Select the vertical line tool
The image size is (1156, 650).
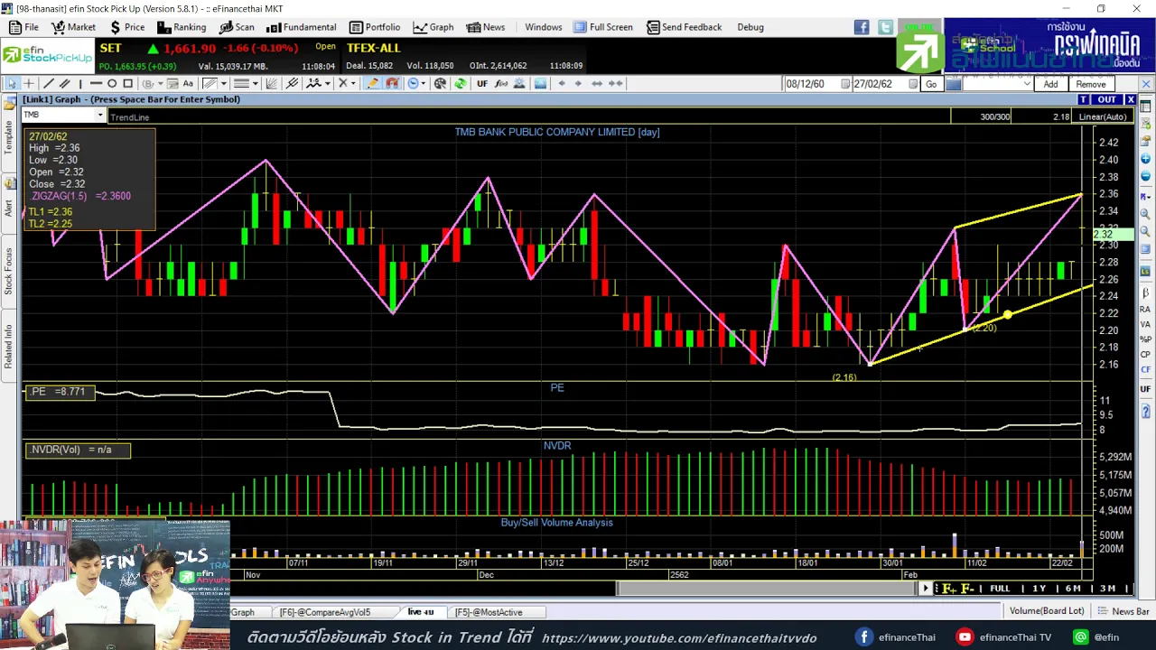(80, 83)
